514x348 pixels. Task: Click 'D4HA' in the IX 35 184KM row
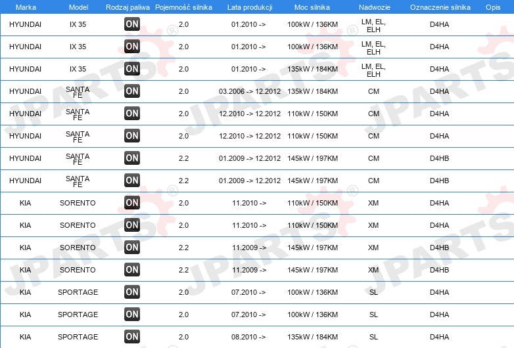point(439,69)
